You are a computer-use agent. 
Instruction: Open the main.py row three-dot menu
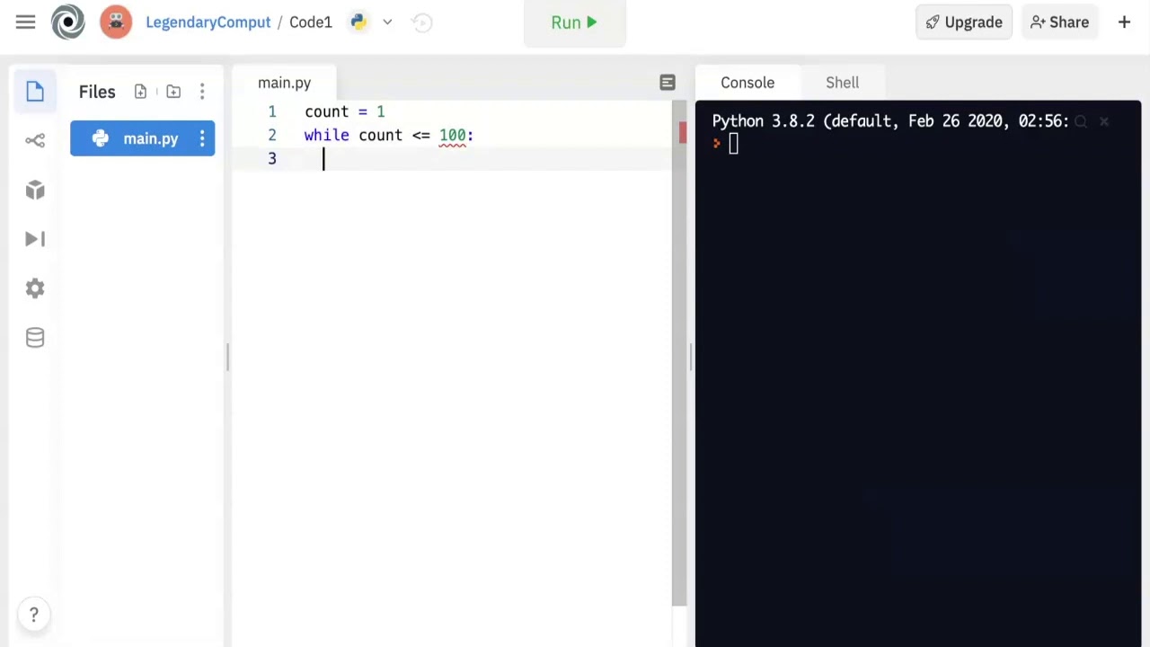tap(202, 138)
